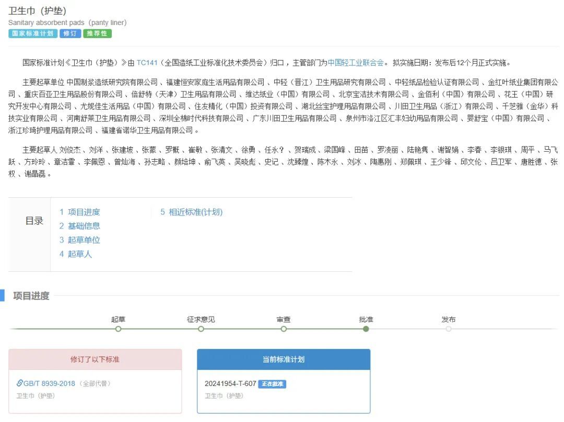This screenshot has width=564, height=422.
Task: Open the 中国轻工业联合会 link
Action: (x=355, y=63)
